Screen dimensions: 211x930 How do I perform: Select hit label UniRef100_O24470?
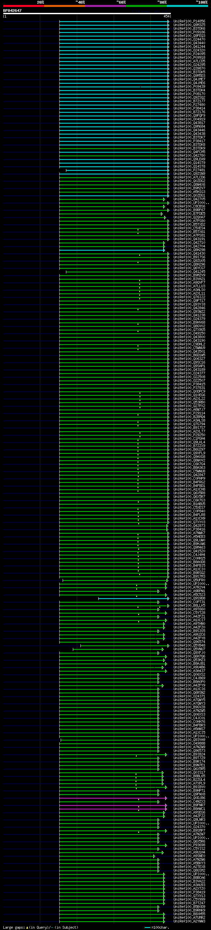click(x=189, y=39)
